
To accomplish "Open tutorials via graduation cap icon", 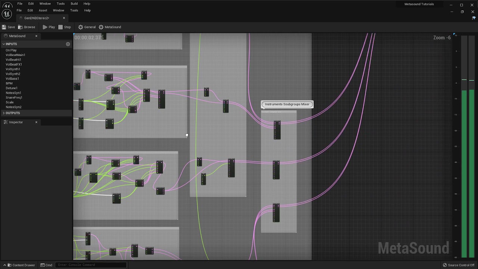I will 474,18.
